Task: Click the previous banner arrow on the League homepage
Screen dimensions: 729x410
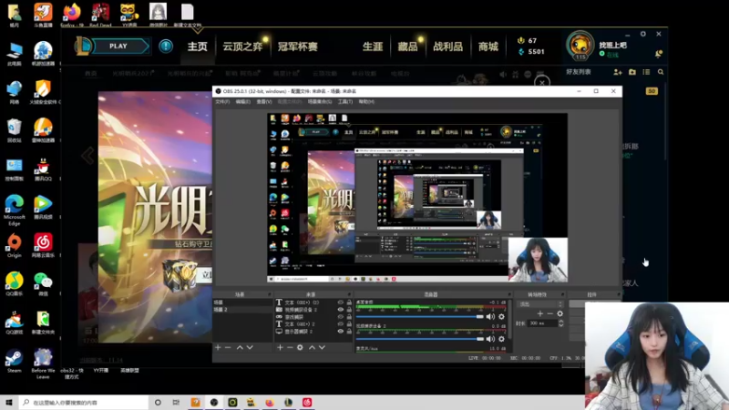Action: [87, 155]
